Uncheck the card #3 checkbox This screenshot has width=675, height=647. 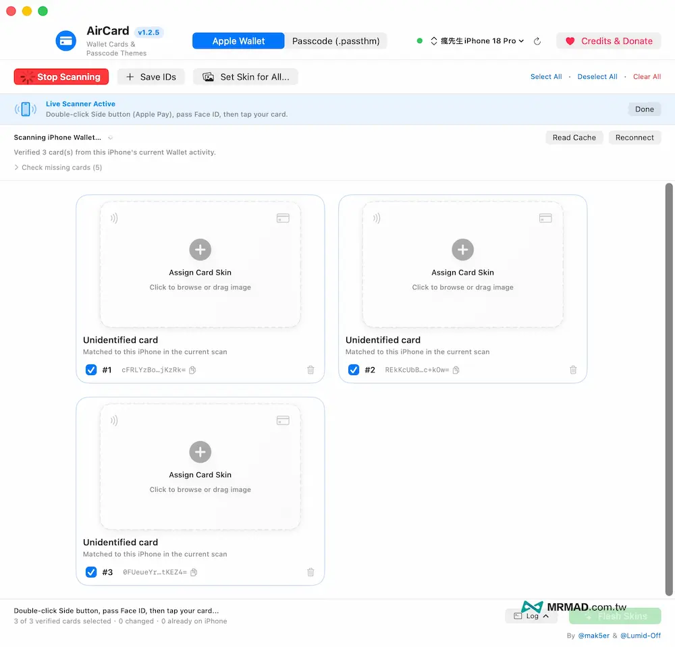click(x=91, y=572)
